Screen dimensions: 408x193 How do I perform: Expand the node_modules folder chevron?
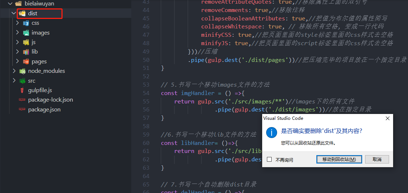tap(14, 71)
